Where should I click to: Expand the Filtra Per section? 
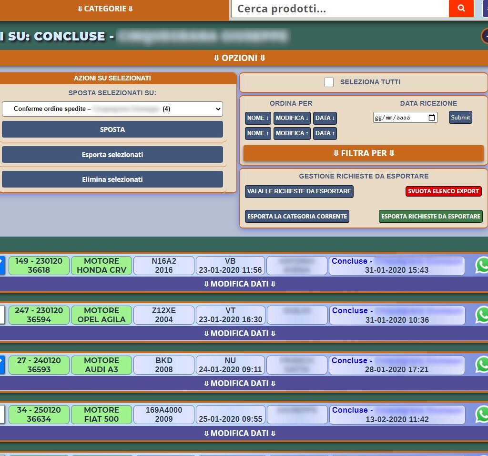[364, 153]
